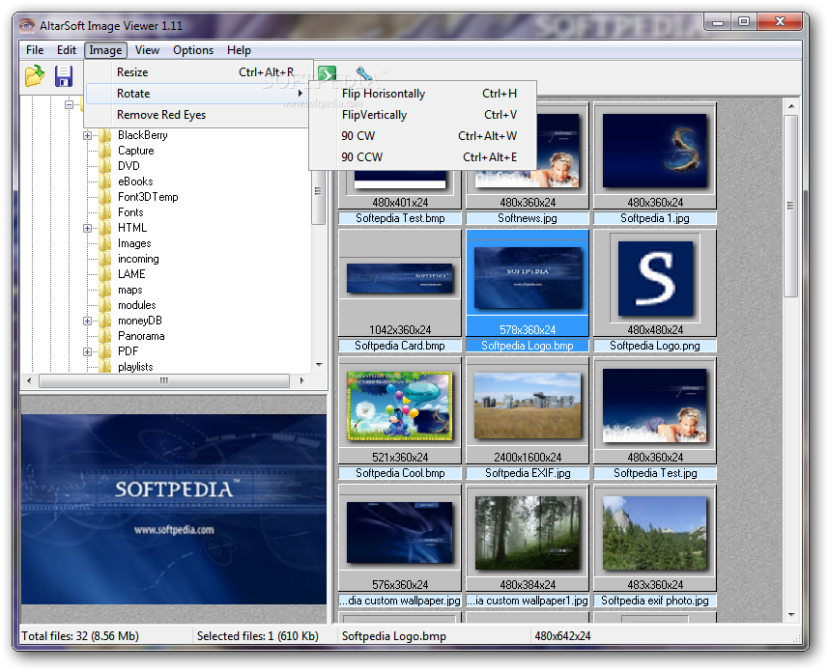
Task: Click the Images folder icon
Action: pos(105,243)
